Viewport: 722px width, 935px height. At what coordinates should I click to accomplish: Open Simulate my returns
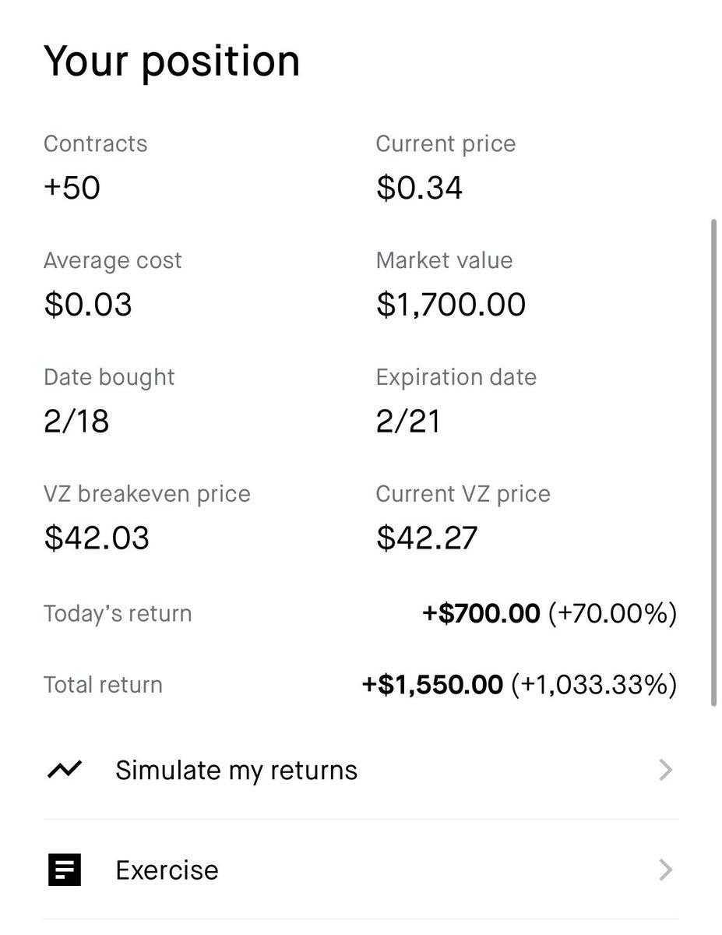point(361,770)
